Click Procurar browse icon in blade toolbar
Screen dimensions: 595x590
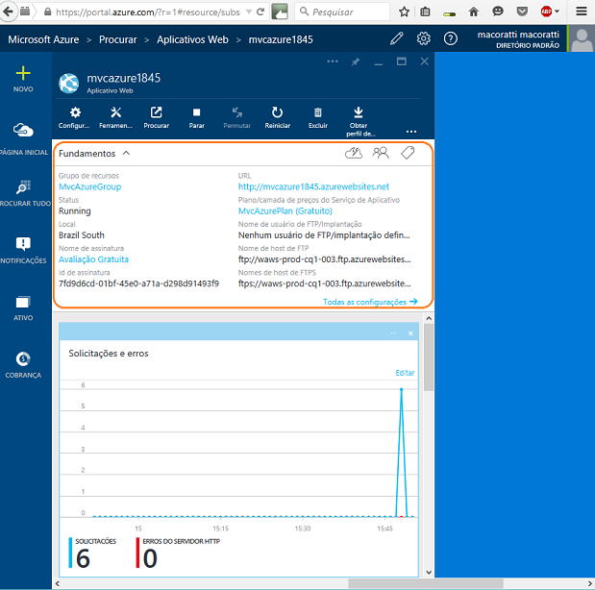(x=157, y=112)
